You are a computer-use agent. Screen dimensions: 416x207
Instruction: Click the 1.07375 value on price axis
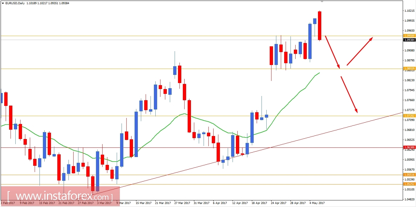click(409, 110)
